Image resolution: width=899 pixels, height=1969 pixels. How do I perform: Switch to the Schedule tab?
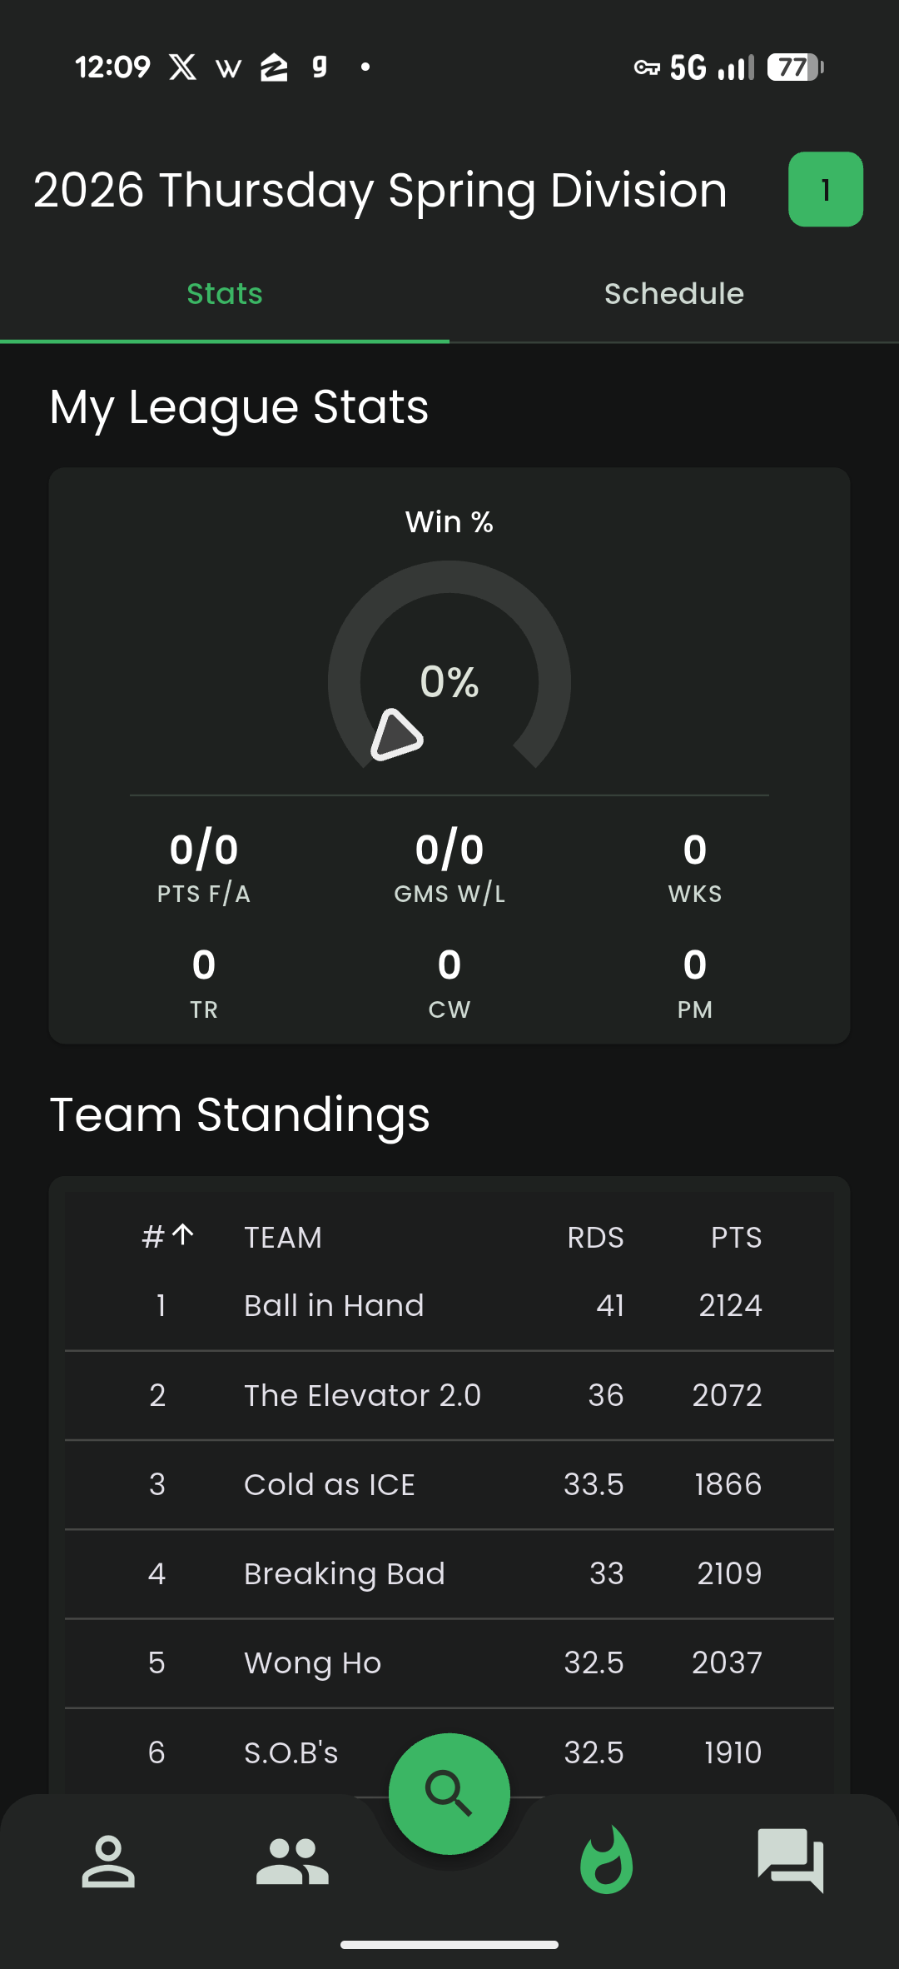tap(673, 294)
